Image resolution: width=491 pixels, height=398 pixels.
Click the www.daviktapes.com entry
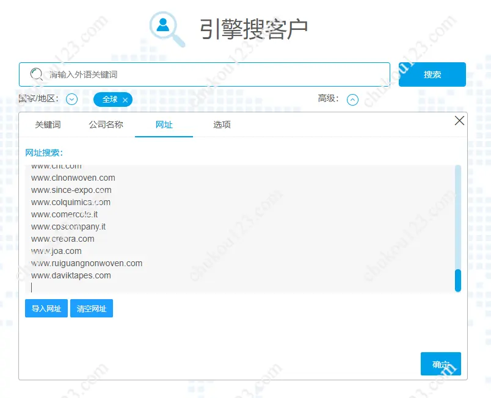click(71, 275)
